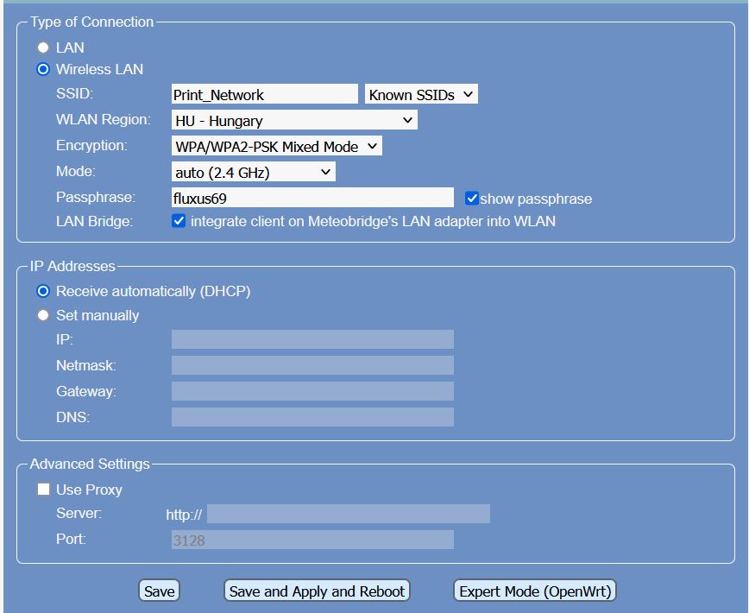The height and width of the screenshot is (613, 749).
Task: Select the LAN connection radio button
Action: 43,48
